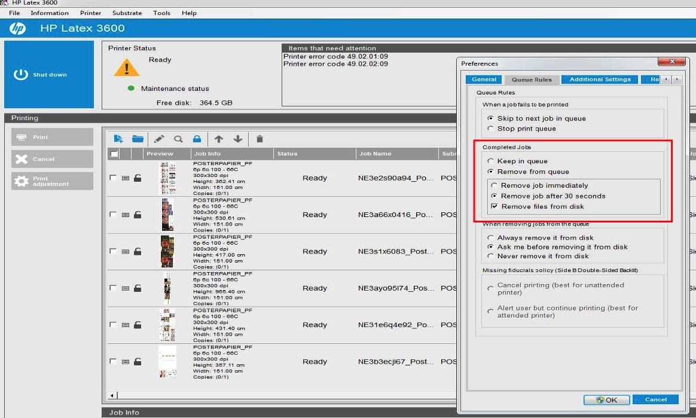Click the job list horizontal scrollbar left arrow
This screenshot has height=418, width=696.
tap(112, 395)
